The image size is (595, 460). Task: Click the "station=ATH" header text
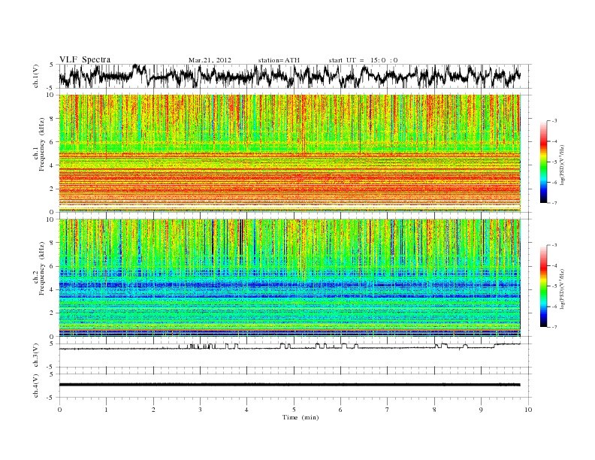click(279, 60)
